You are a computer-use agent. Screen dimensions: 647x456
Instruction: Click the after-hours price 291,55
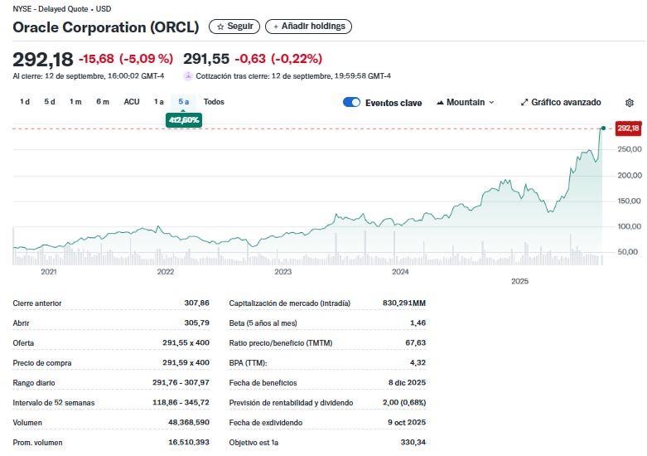point(206,59)
